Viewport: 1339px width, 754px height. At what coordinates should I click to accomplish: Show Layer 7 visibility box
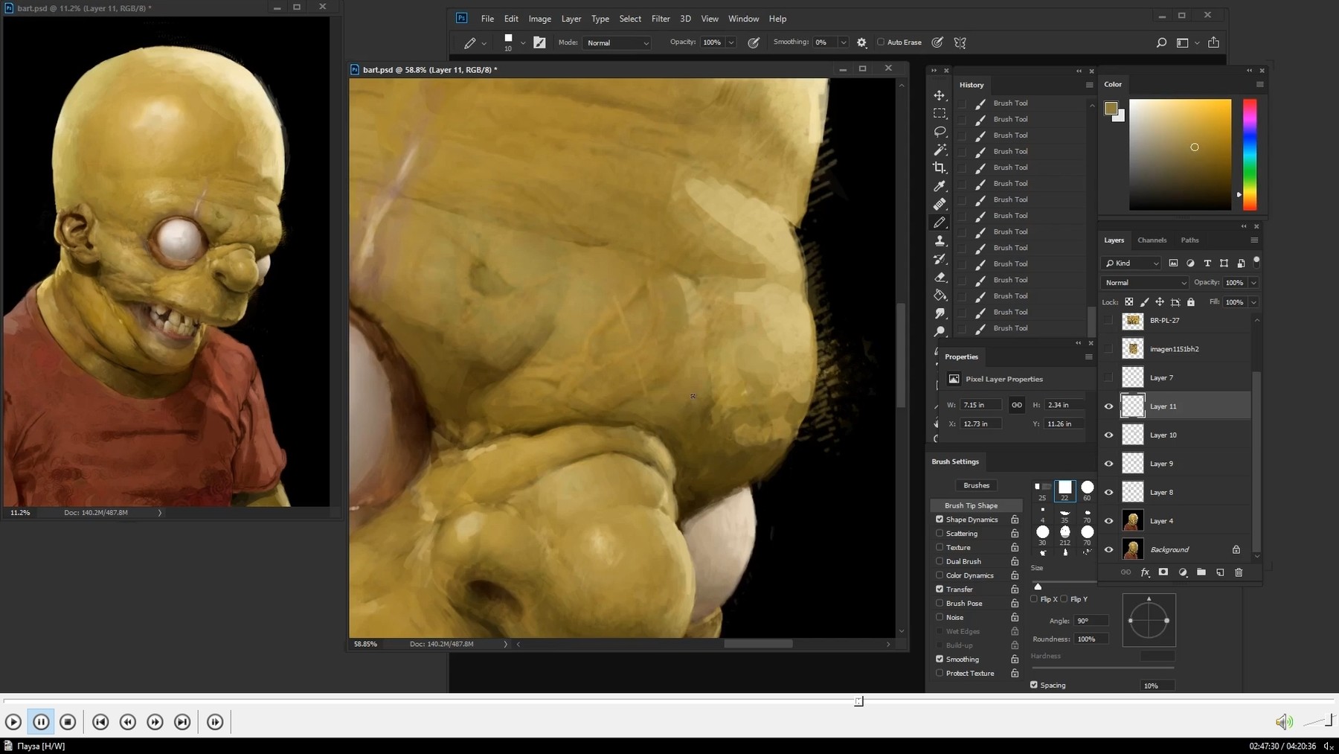click(1108, 377)
